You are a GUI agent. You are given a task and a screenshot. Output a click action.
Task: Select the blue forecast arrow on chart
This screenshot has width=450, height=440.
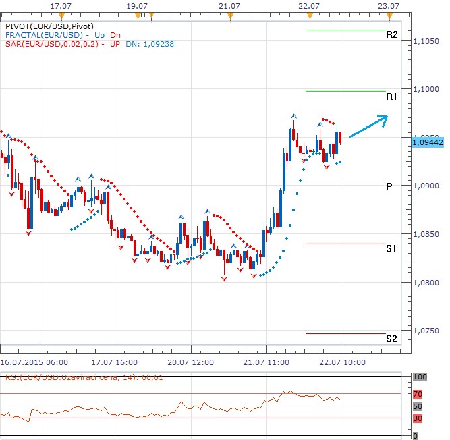(x=368, y=126)
